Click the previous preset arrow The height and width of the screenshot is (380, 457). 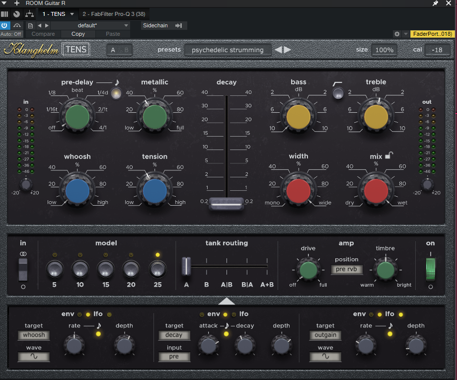tap(279, 50)
